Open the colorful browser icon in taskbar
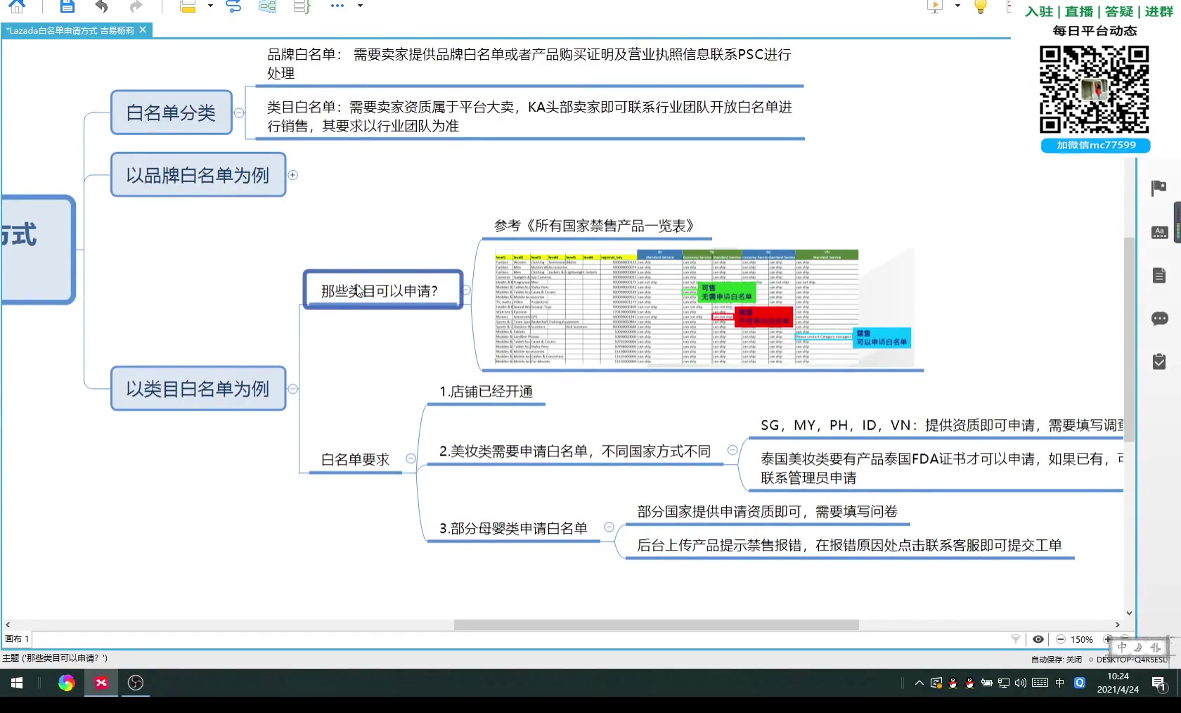Screen dimensions: 1181x713 click(66, 683)
